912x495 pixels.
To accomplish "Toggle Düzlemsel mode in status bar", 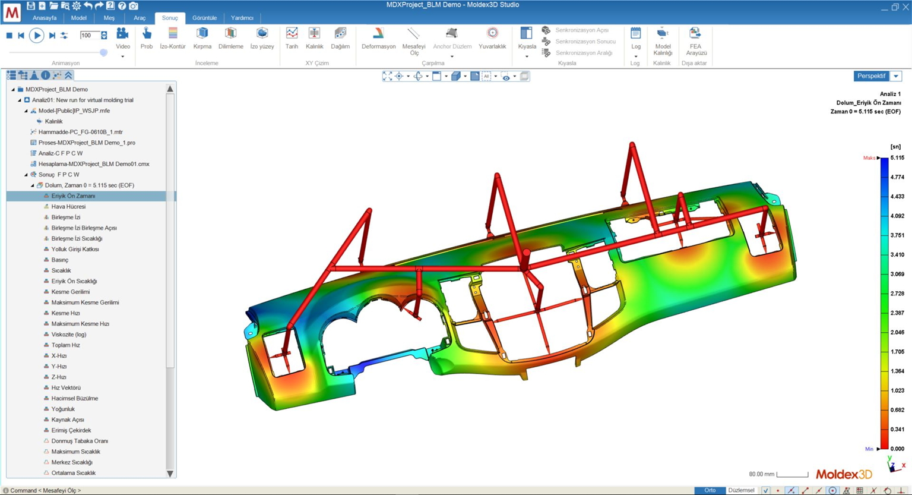I will coord(742,490).
